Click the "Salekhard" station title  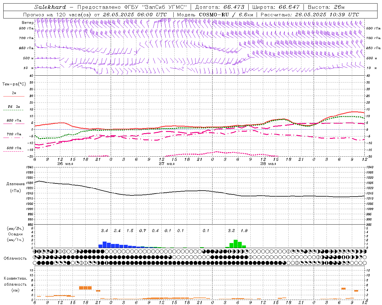click(x=50, y=7)
